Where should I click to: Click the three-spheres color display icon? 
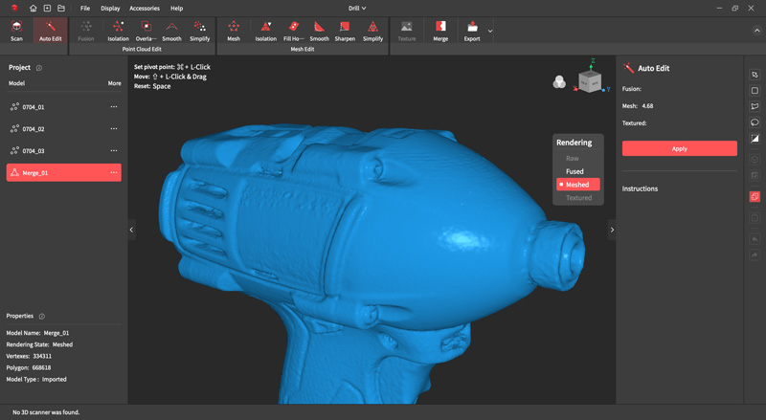(559, 82)
